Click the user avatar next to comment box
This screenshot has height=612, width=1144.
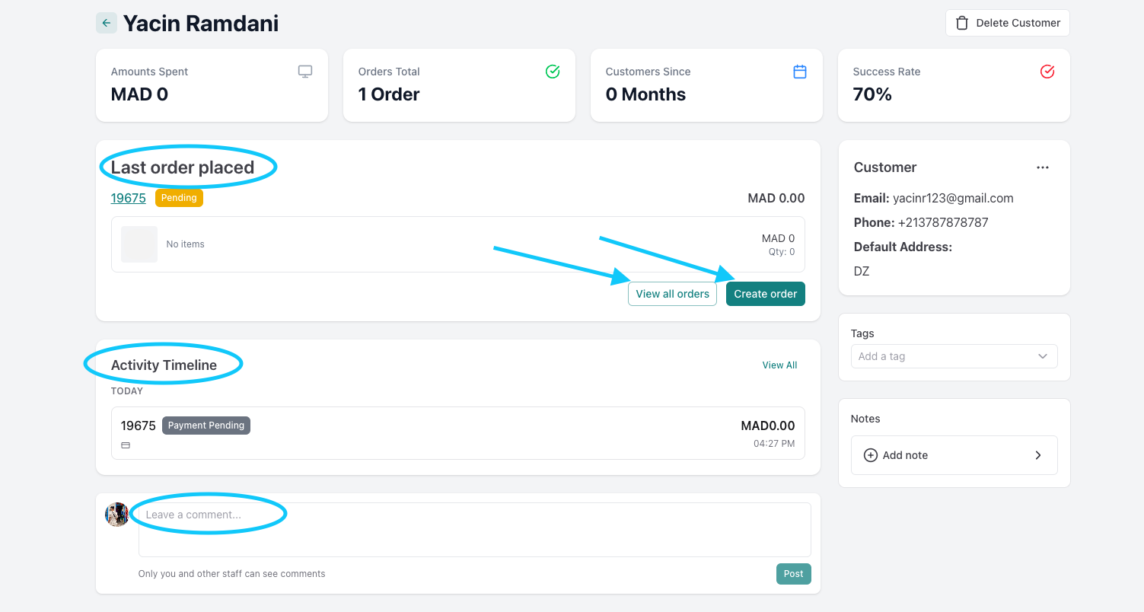click(x=116, y=515)
